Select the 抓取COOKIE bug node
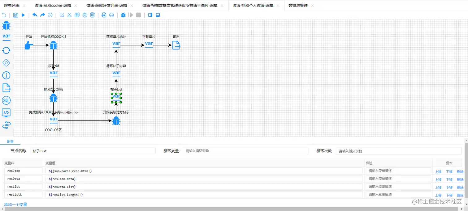 pos(54,99)
